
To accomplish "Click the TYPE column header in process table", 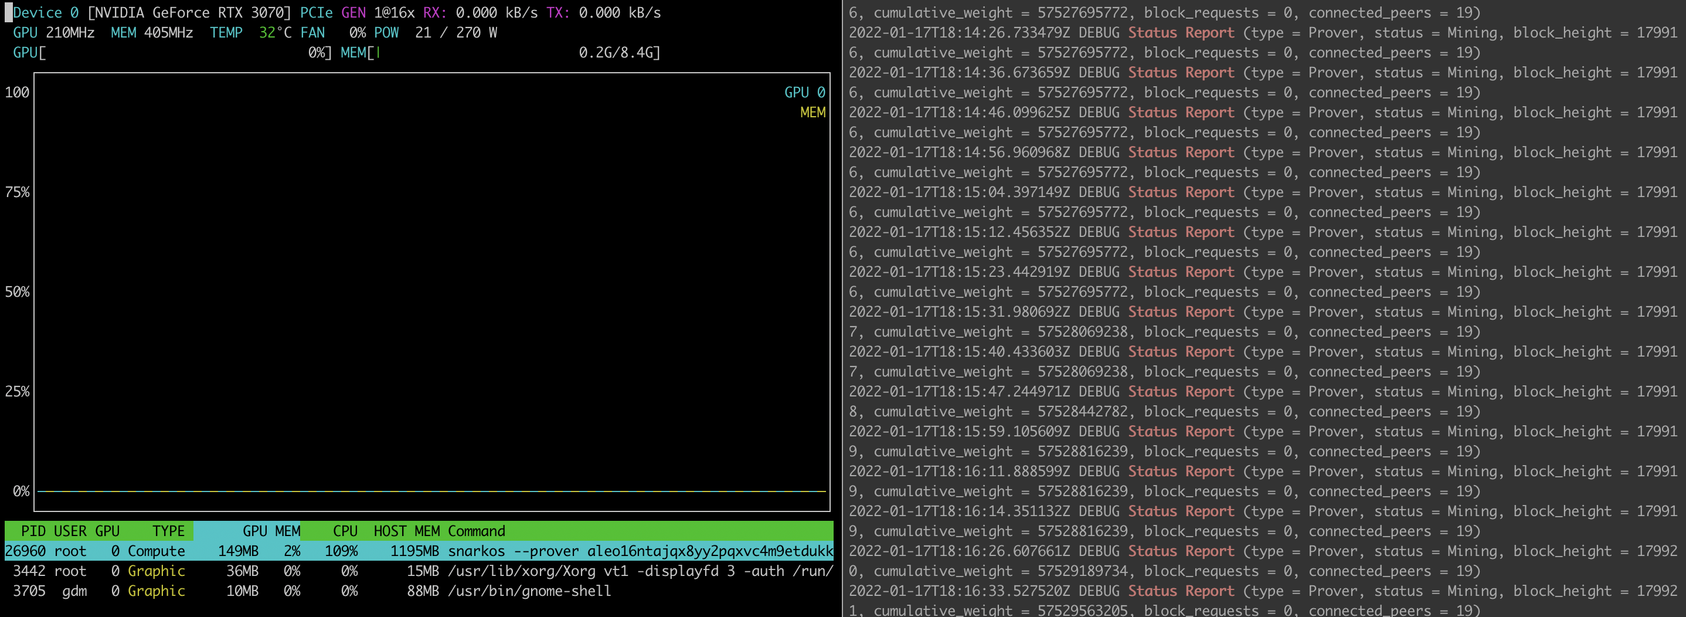I will (169, 531).
